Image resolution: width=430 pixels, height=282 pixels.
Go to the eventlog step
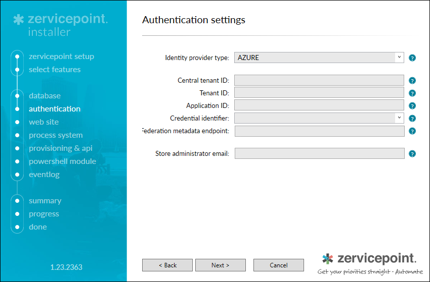[44, 175]
